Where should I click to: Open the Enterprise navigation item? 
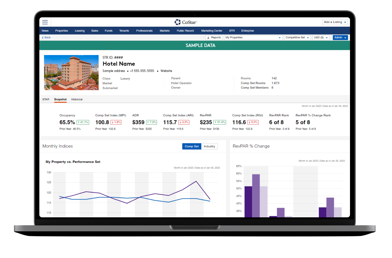247,31
